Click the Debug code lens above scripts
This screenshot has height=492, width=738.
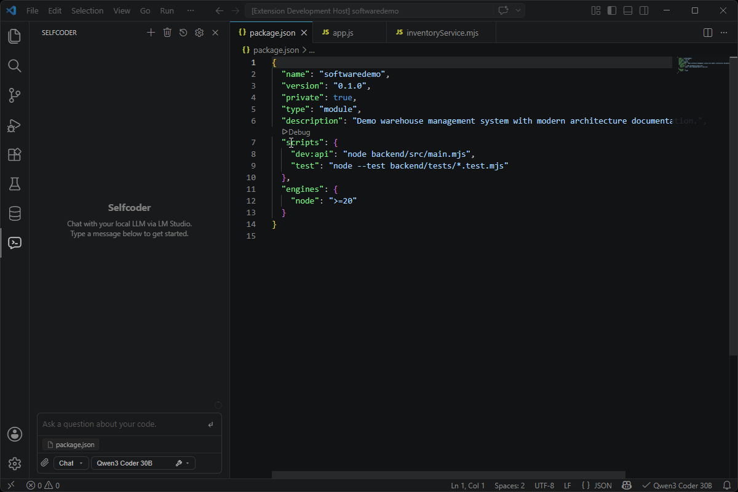click(x=296, y=132)
